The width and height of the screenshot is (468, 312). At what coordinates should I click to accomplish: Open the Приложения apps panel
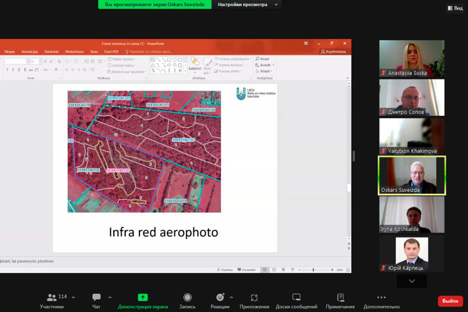[x=254, y=300]
